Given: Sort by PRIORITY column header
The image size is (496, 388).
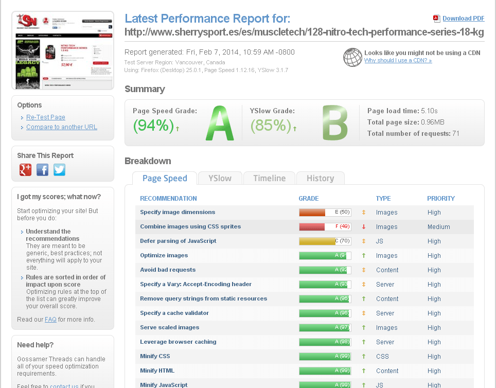Looking at the screenshot, I should (x=441, y=199).
